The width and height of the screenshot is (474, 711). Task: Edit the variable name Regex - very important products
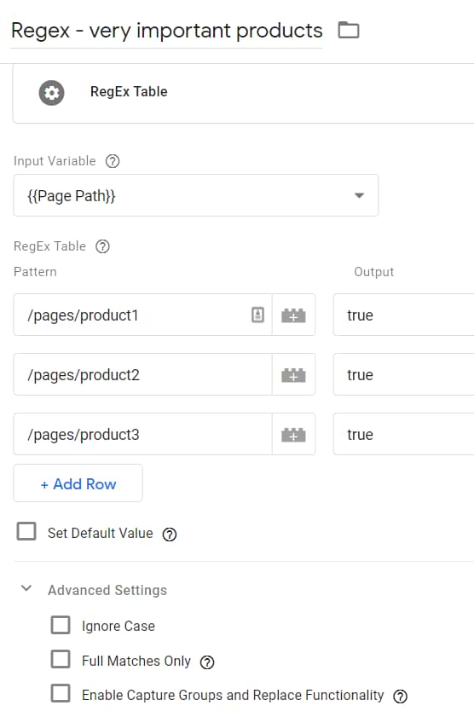point(166,31)
